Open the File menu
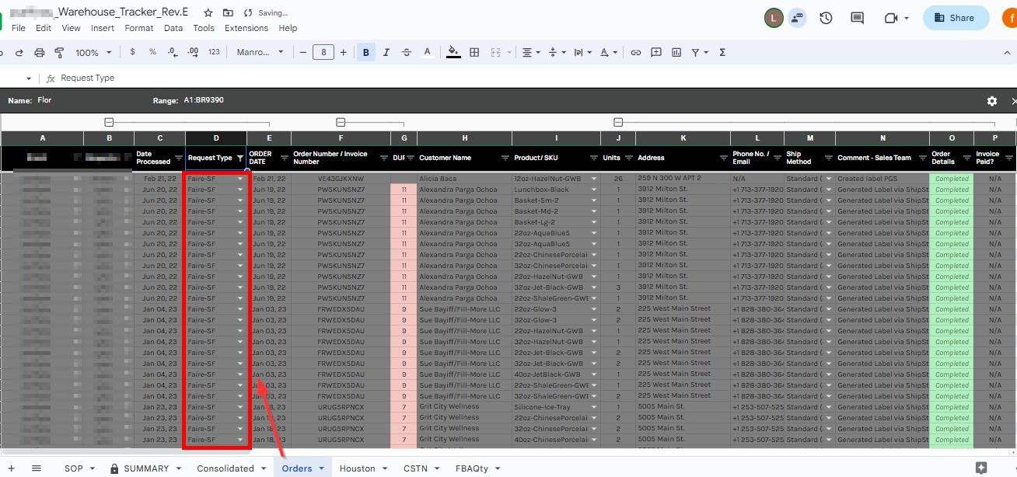This screenshot has width=1017, height=477. click(19, 28)
